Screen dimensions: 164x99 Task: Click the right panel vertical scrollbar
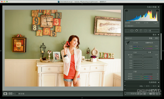[x=161, y=47]
